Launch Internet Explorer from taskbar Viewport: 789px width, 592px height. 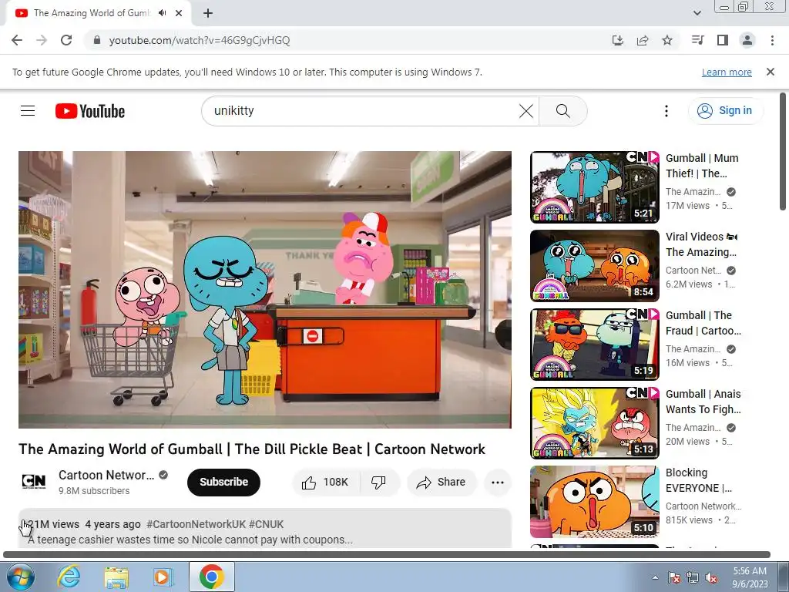point(69,577)
